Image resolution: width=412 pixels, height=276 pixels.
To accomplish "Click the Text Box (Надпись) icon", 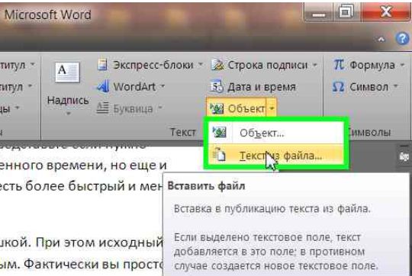I will [67, 72].
